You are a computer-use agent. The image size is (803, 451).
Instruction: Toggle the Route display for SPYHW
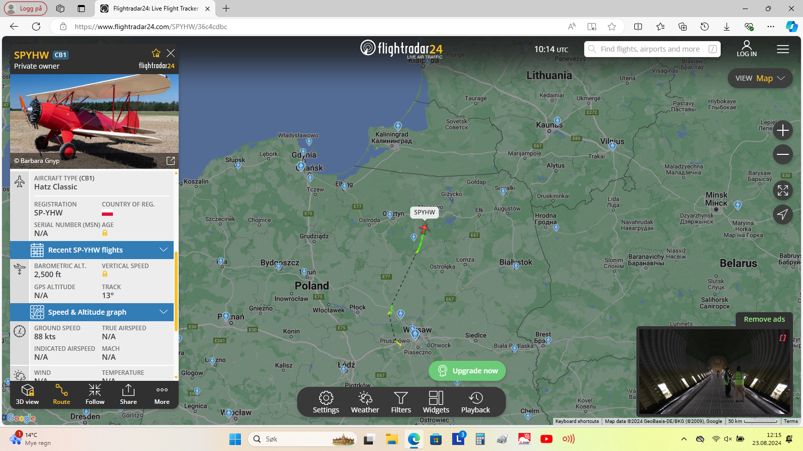(61, 394)
